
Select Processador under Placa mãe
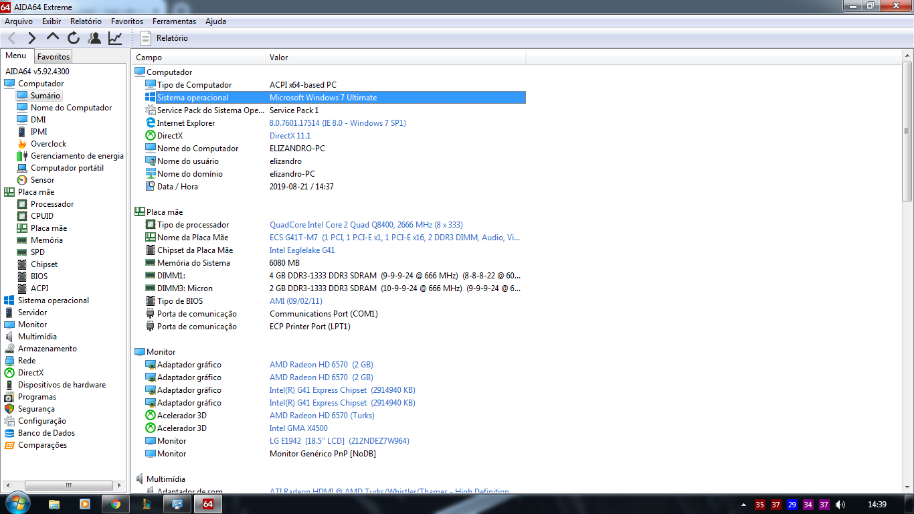[x=52, y=204]
